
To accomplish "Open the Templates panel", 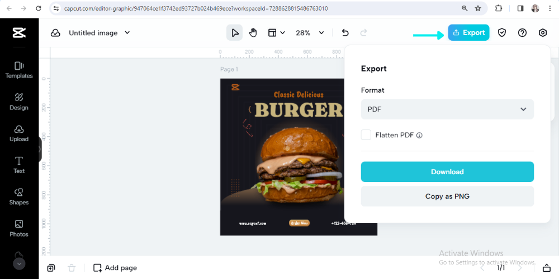I will click(19, 70).
